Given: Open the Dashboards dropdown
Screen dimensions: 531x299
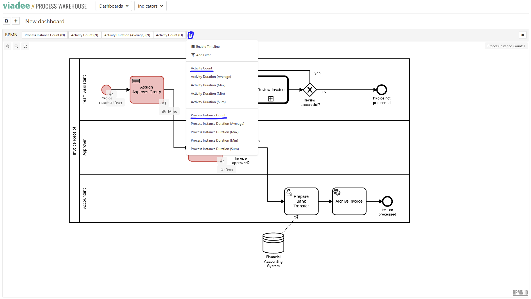Looking at the screenshot, I should pos(114,6).
